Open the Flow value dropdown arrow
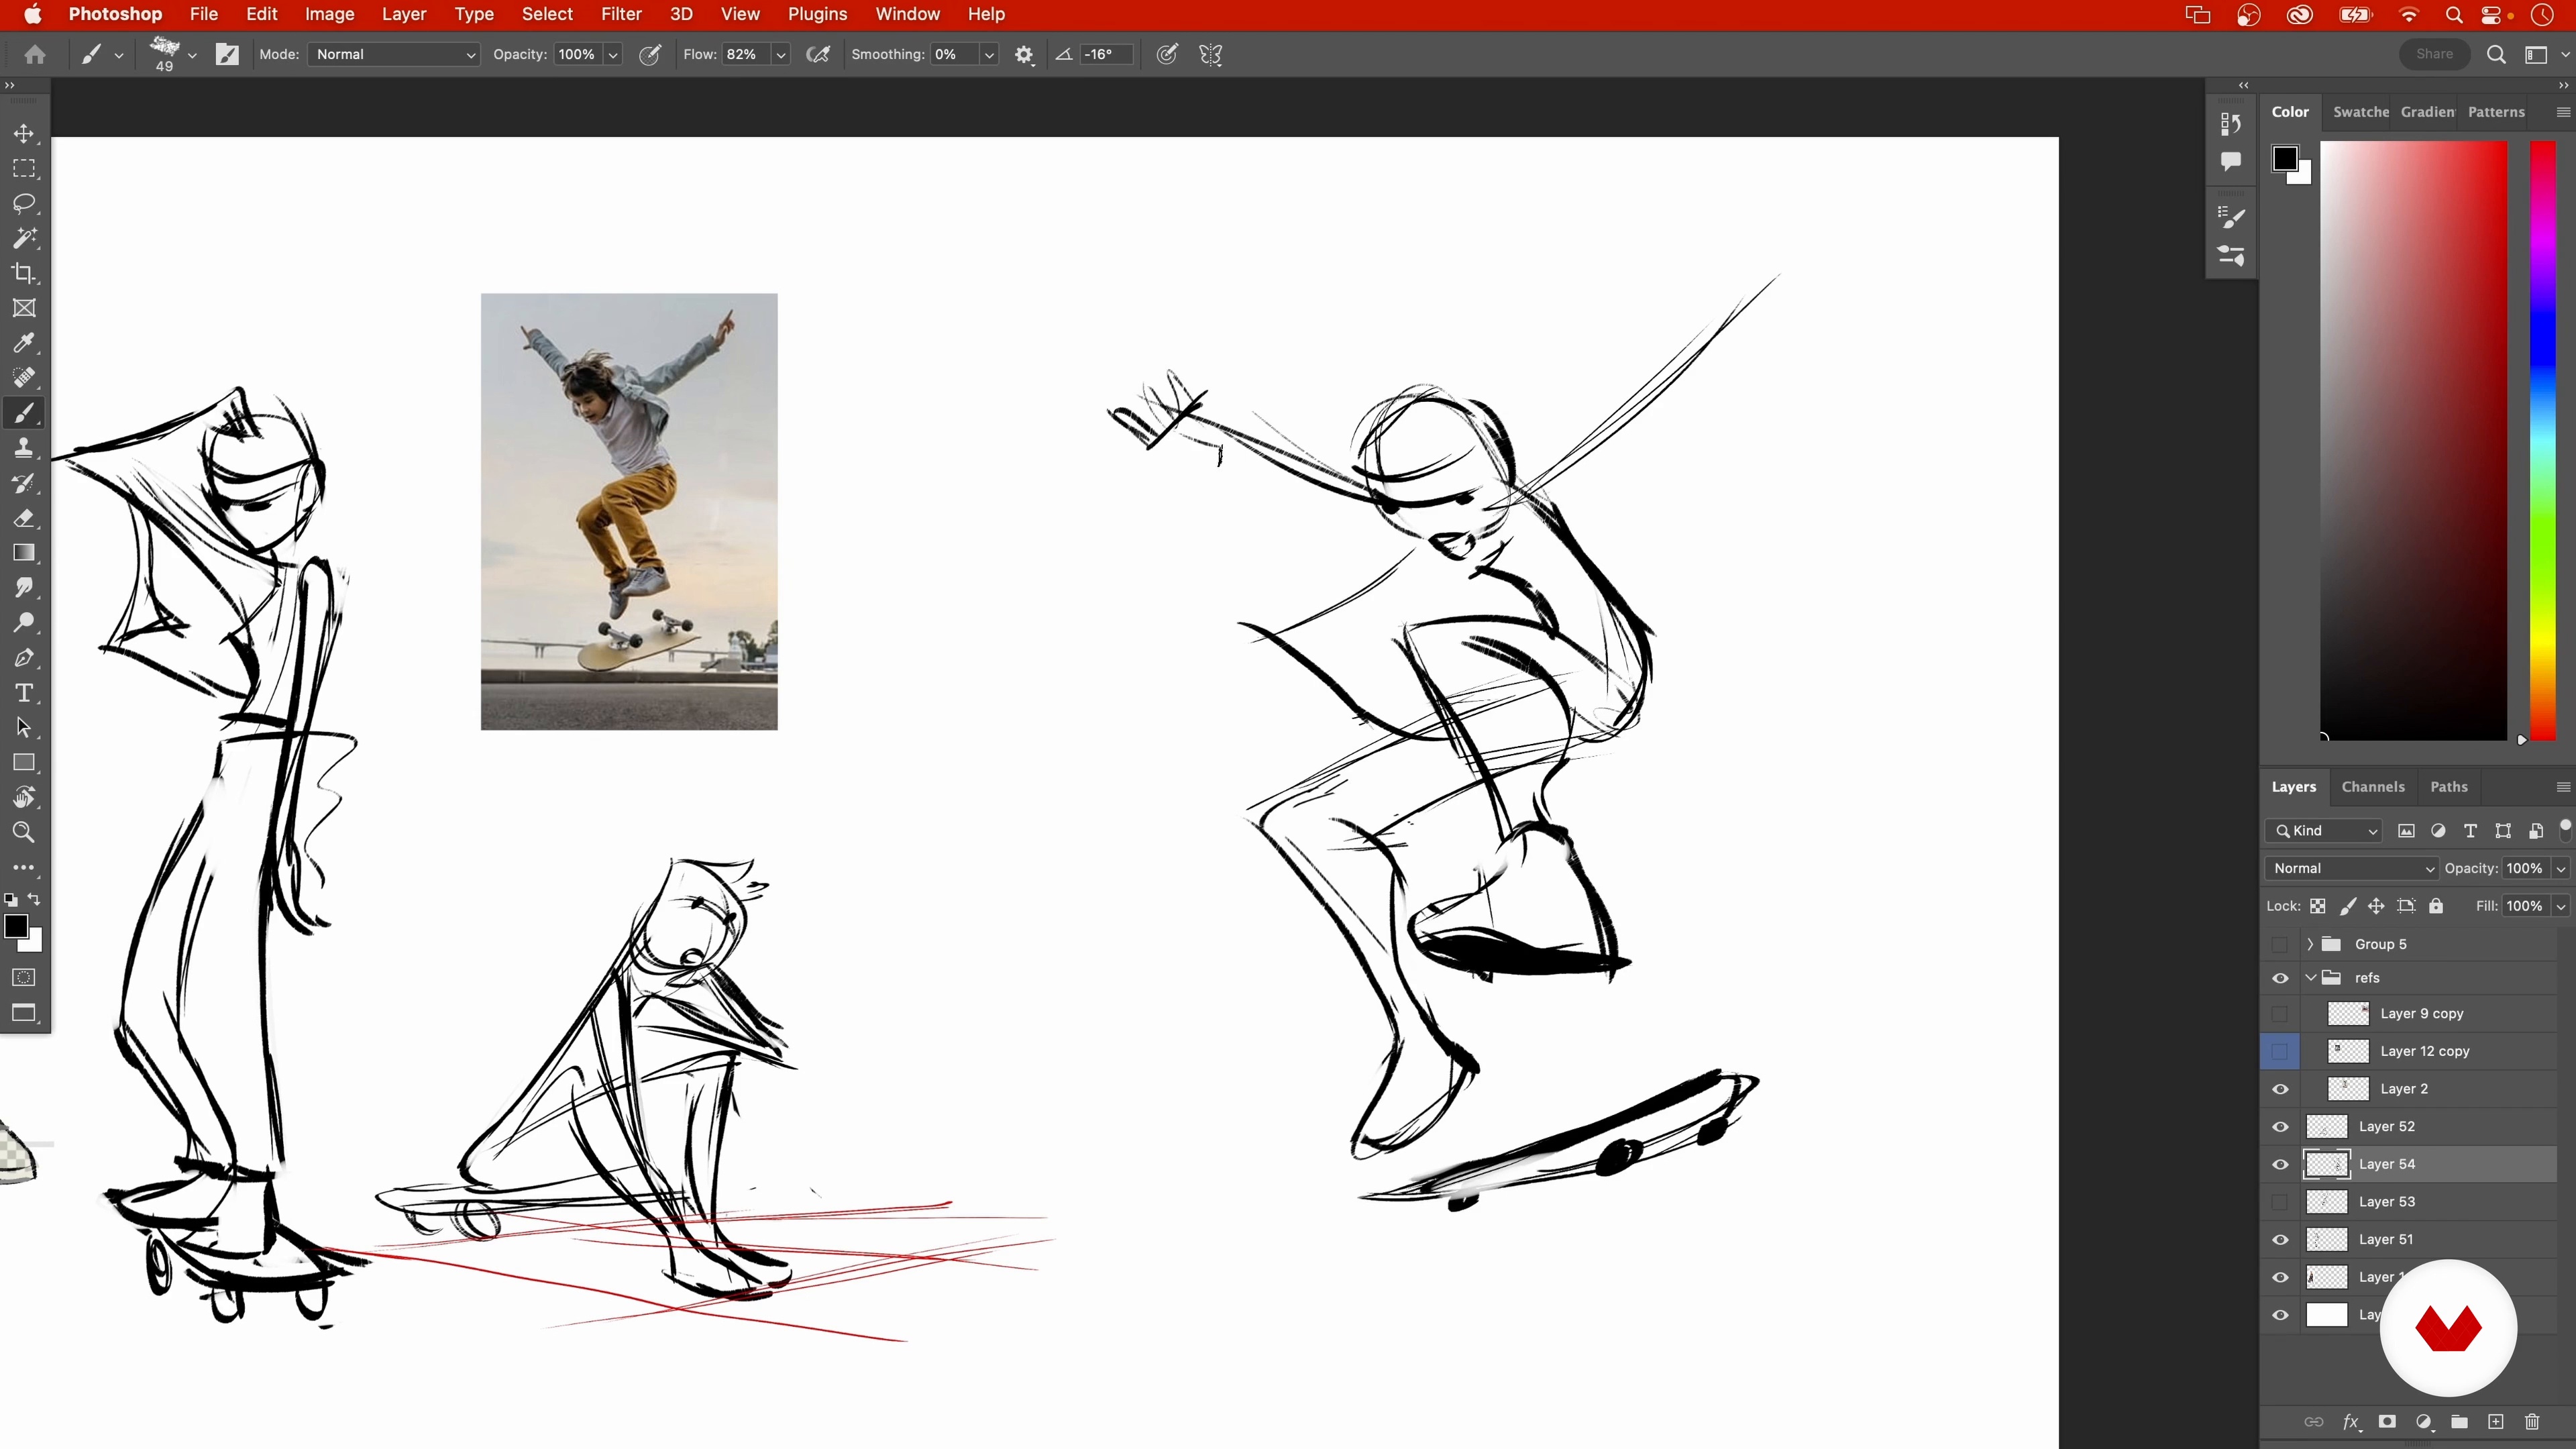 [781, 55]
